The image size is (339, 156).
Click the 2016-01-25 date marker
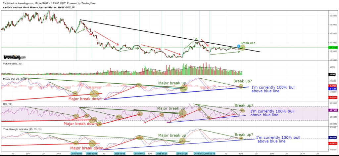[x=182, y=153]
